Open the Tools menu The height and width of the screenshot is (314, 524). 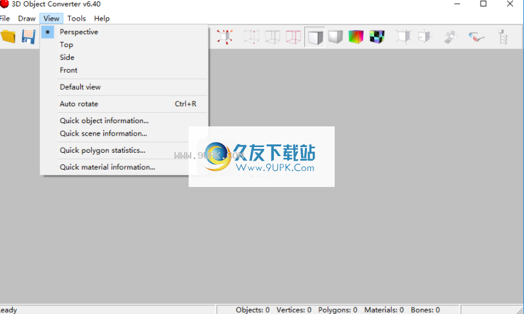pyautogui.click(x=76, y=19)
